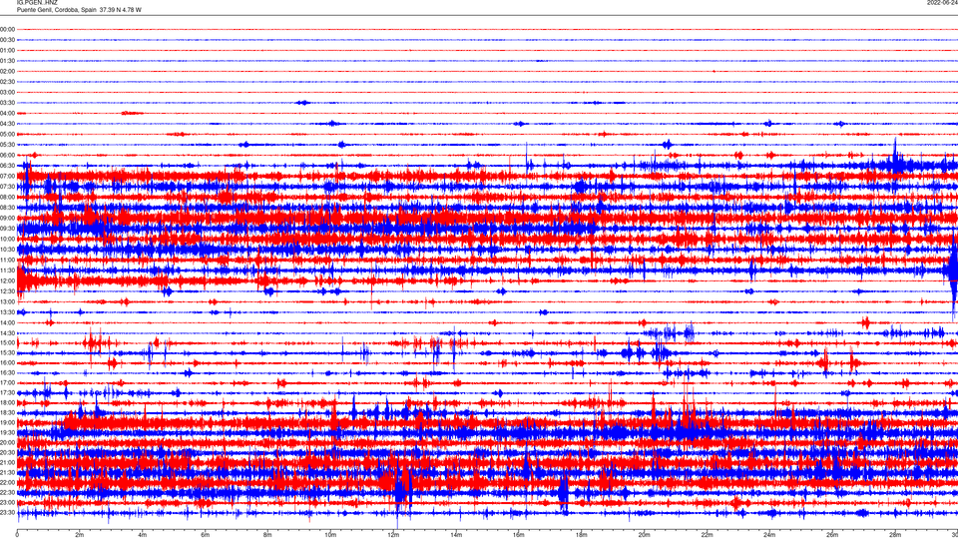The width and height of the screenshot is (958, 539).
Task: Select the 16:30 trace time label
Action: tap(7, 372)
